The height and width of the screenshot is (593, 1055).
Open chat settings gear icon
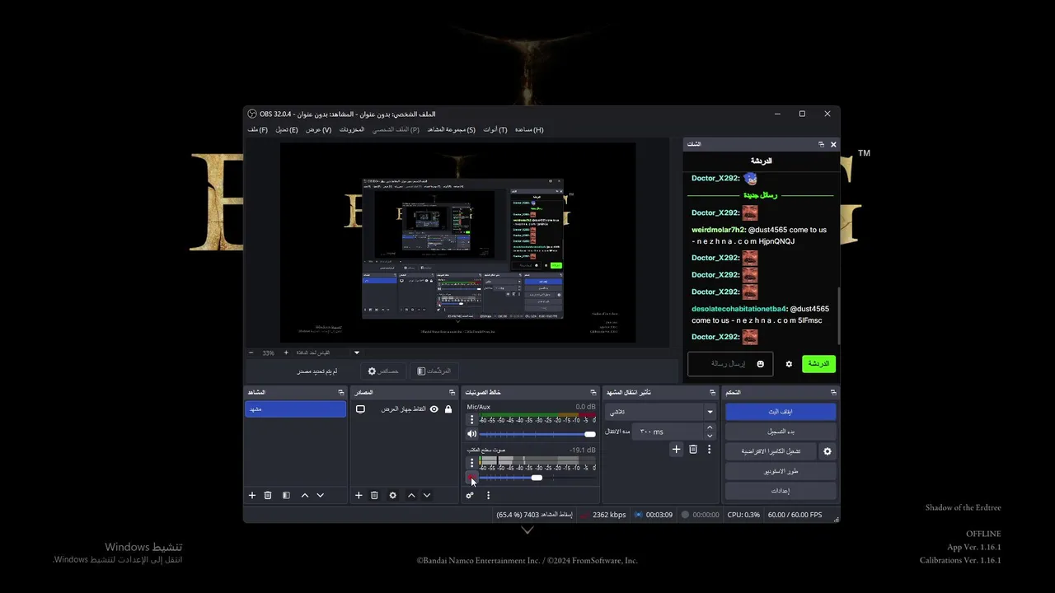[789, 364]
